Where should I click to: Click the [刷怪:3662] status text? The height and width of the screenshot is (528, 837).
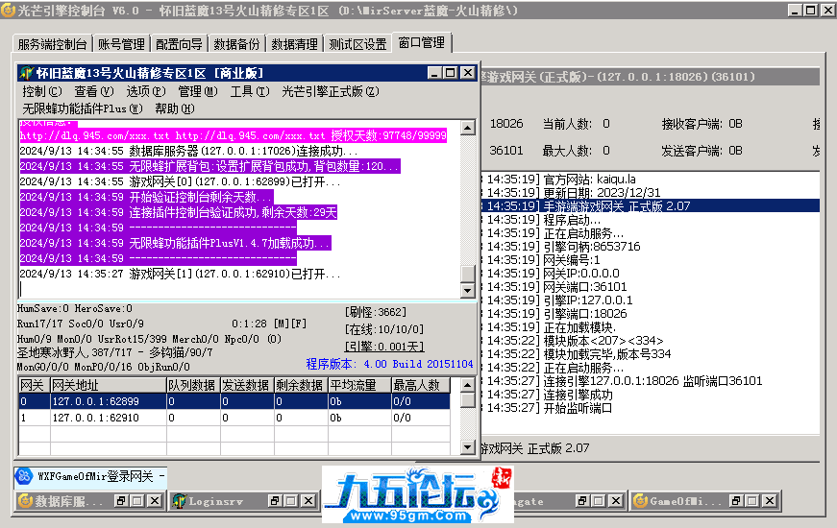pos(376,312)
